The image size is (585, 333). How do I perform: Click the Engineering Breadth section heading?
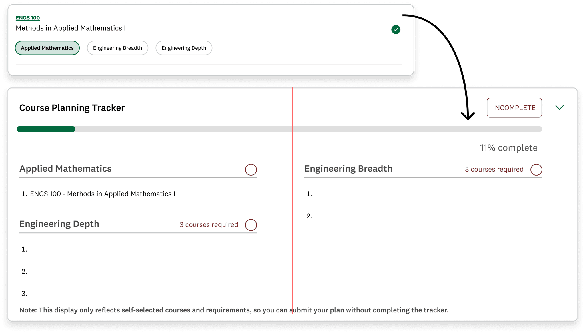348,168
